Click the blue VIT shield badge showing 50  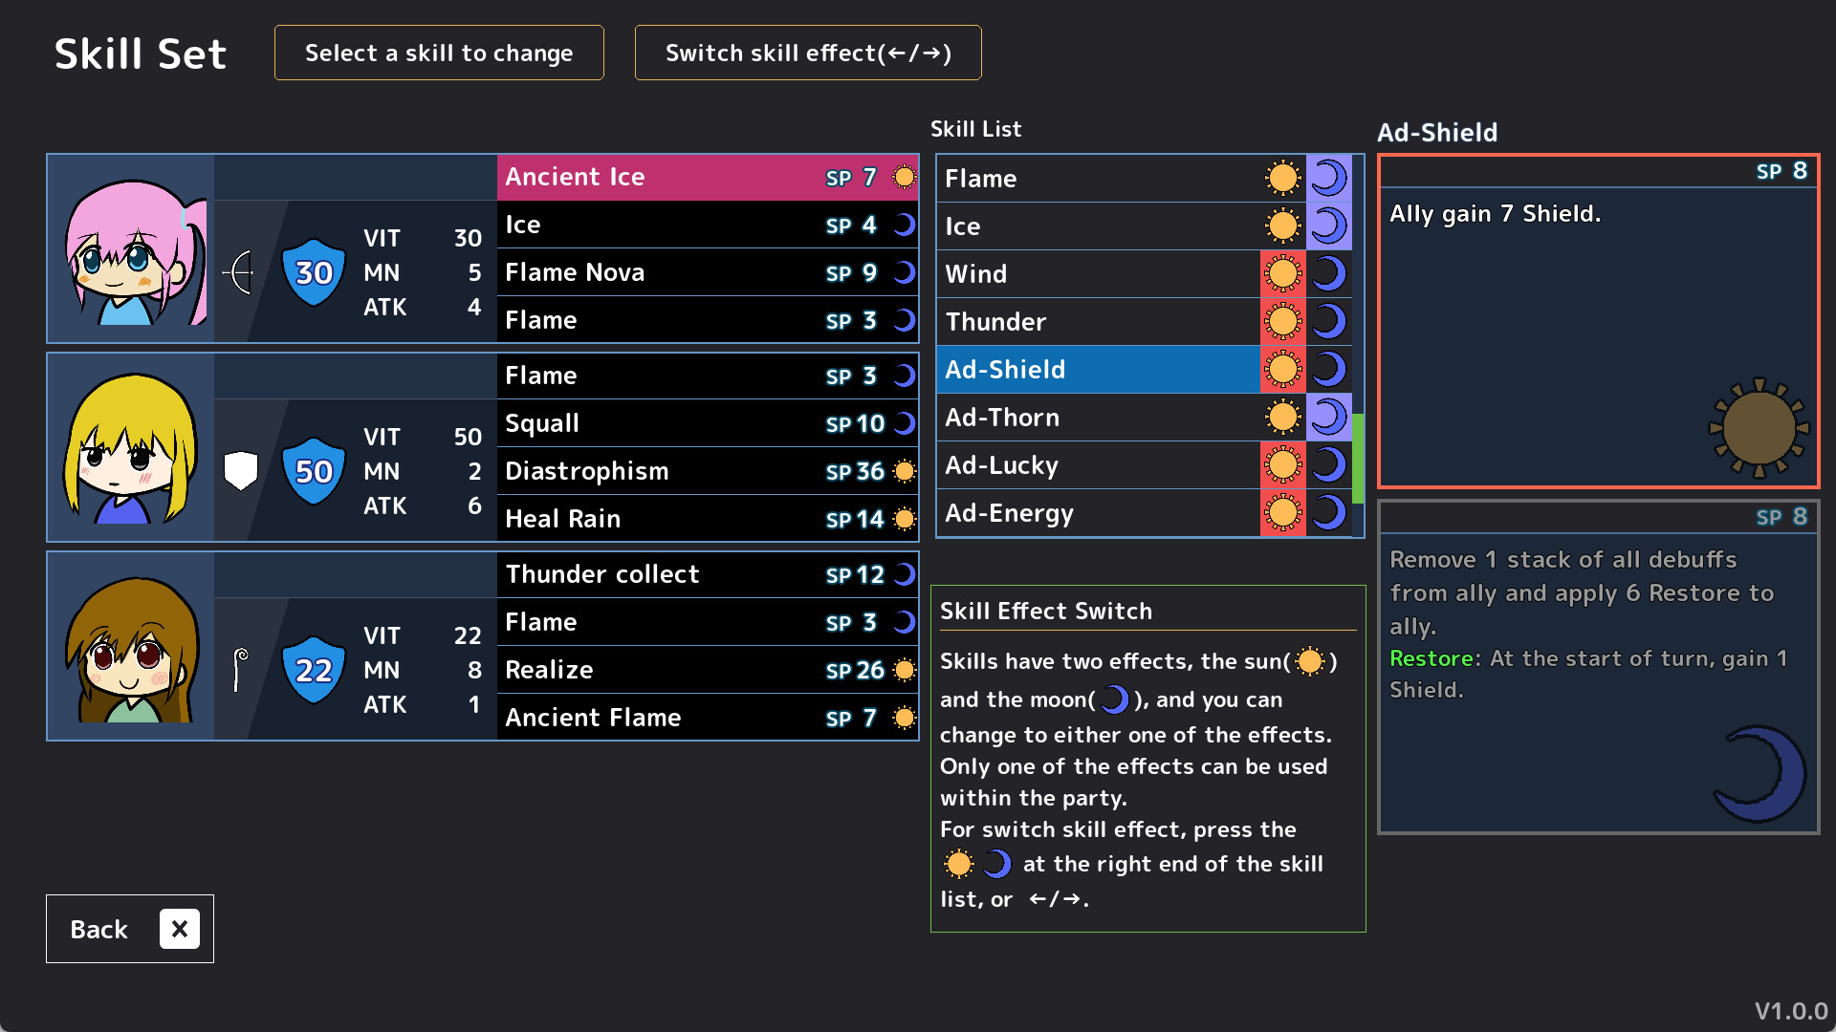(x=313, y=469)
